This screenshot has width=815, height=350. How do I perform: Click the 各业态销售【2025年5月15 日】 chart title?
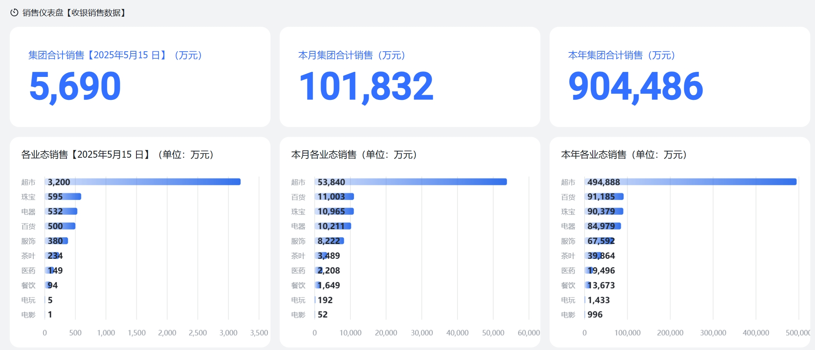point(117,155)
